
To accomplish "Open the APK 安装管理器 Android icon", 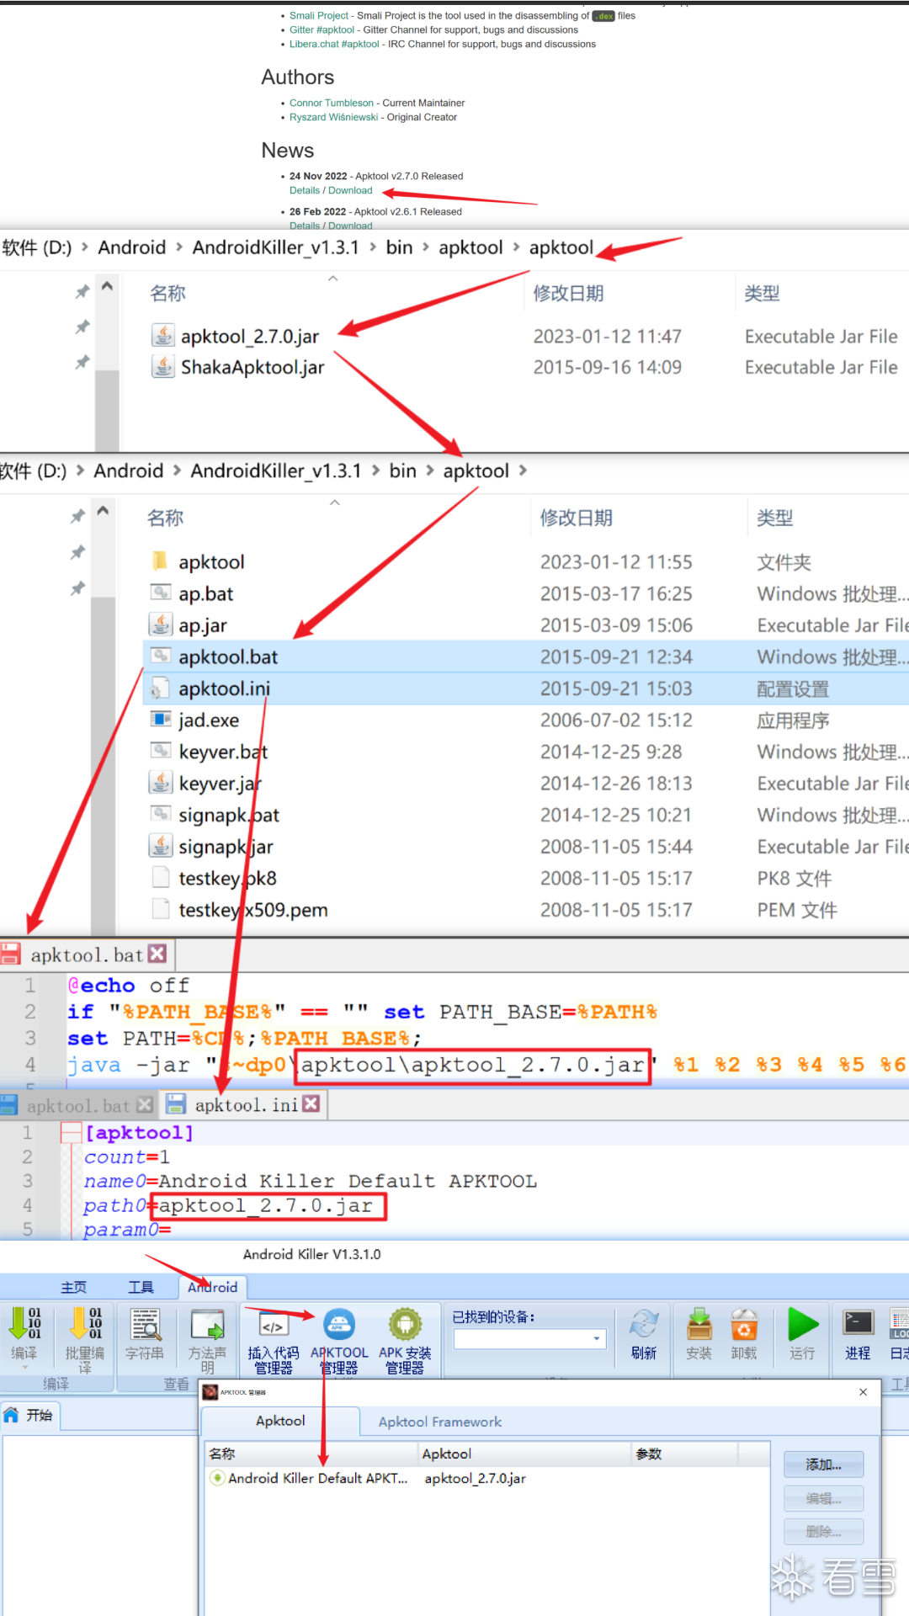I will coord(405,1325).
